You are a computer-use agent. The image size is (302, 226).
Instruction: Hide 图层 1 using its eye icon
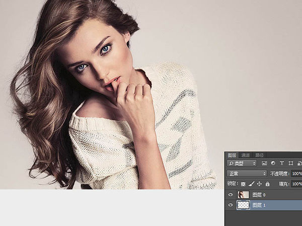231,205
